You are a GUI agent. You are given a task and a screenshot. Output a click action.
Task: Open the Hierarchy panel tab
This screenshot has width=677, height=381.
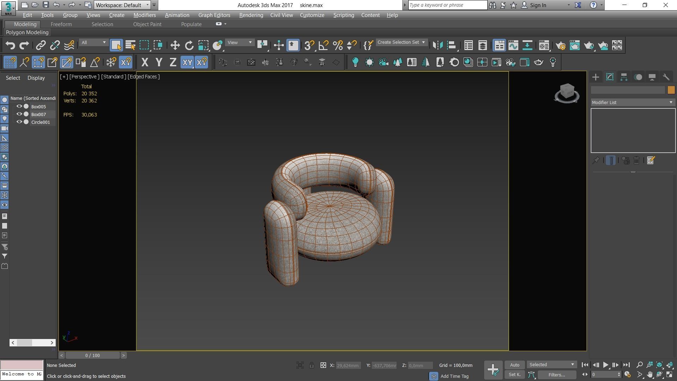[x=624, y=77]
